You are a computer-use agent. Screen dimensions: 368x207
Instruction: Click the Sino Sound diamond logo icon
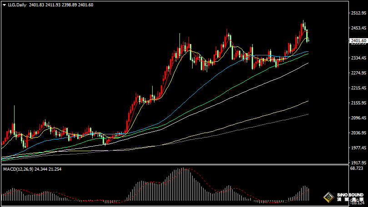tap(328, 198)
